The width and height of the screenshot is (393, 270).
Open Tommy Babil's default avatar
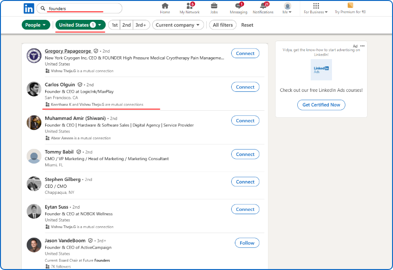click(x=34, y=156)
